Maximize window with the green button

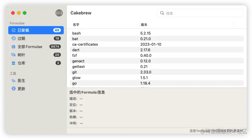(25, 13)
